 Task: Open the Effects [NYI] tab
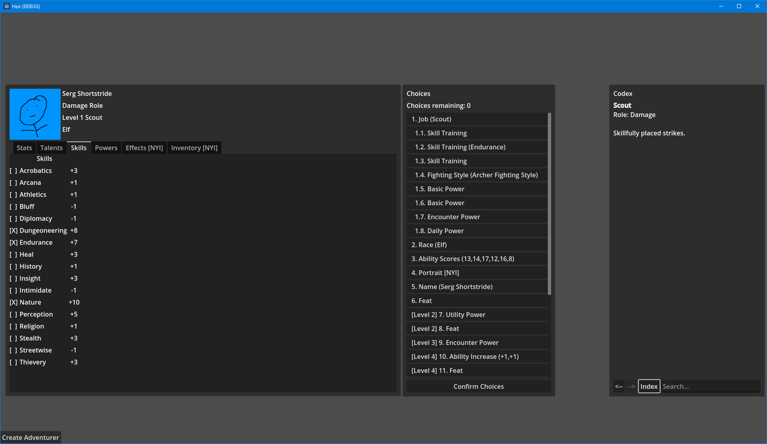tap(144, 148)
